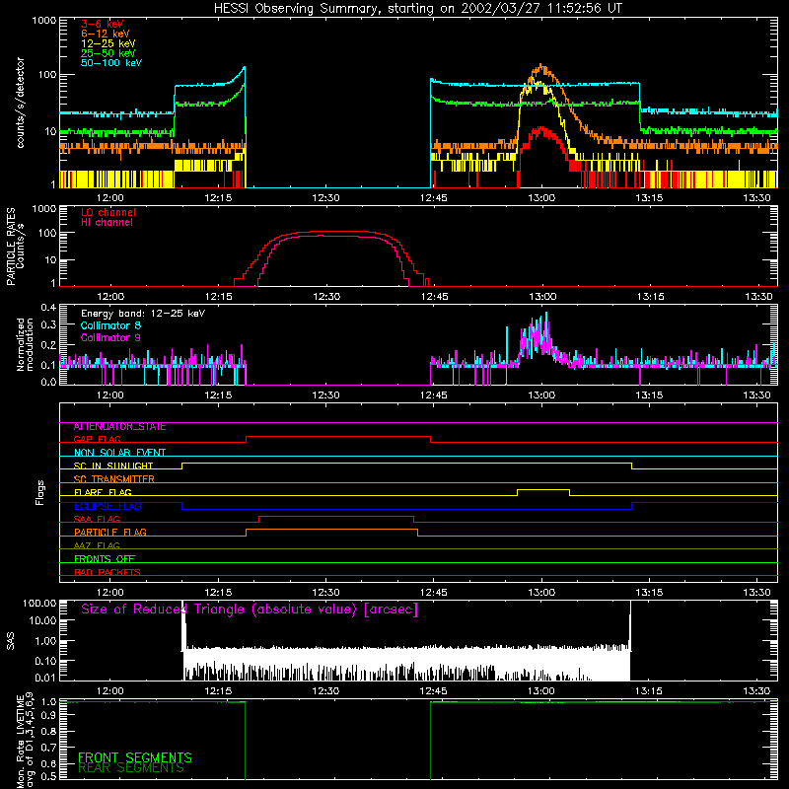Screen dimensions: 789x789
Task: Click the raised GAP_FLAG segment
Action: (338, 436)
